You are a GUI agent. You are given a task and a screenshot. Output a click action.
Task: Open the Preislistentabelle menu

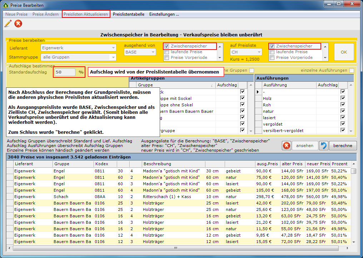129,14
